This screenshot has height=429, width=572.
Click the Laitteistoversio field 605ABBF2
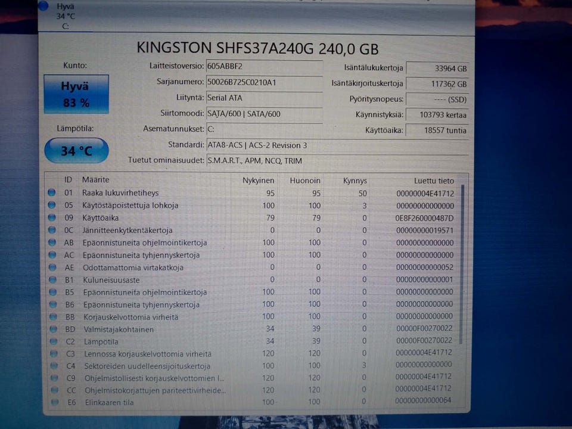pyautogui.click(x=264, y=66)
